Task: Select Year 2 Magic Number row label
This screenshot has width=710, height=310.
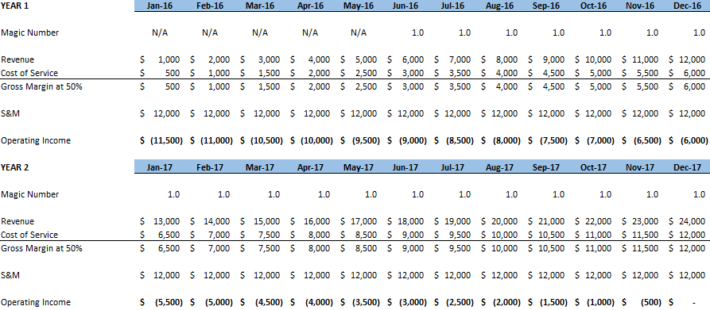Action: click(30, 194)
